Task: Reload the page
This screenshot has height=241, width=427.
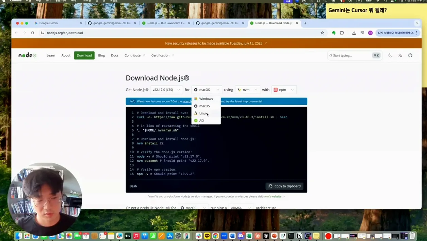Action: coord(33,33)
